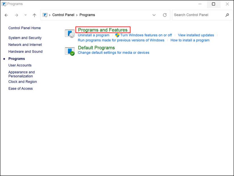Click the Programs and Features icon
This screenshot has width=234, height=176.
[x=69, y=33]
